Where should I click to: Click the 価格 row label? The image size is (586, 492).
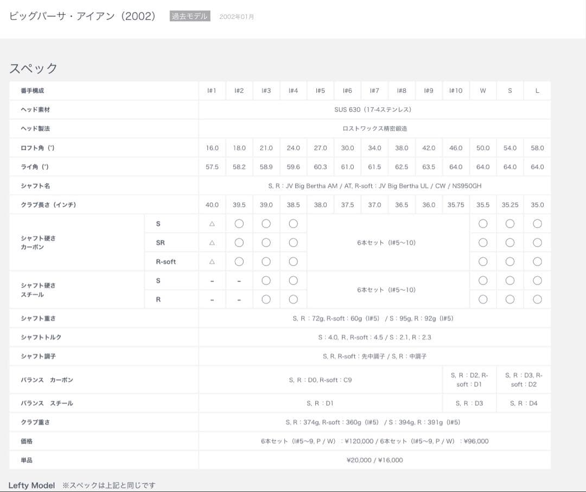(27, 441)
